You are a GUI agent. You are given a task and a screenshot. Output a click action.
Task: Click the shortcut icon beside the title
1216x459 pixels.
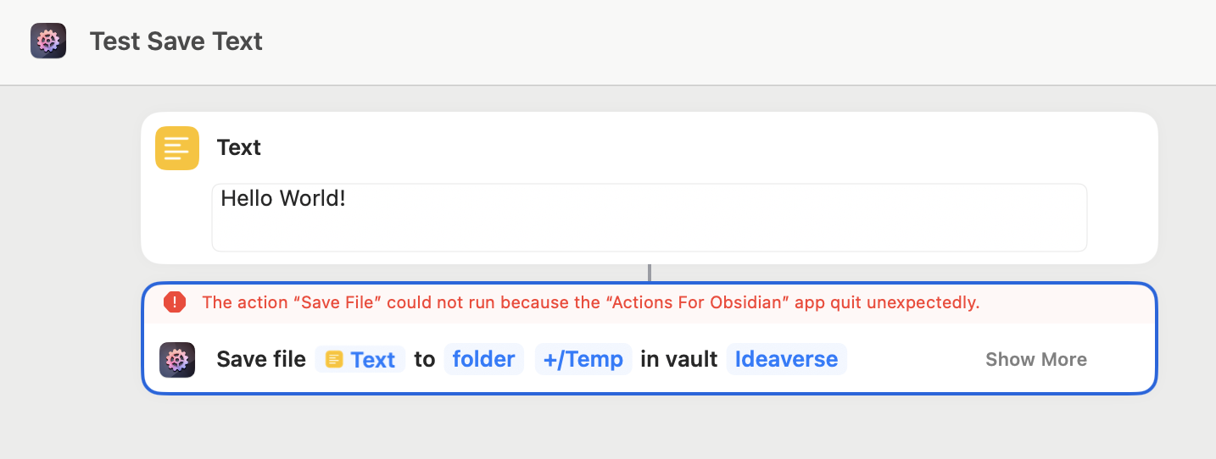(x=48, y=41)
